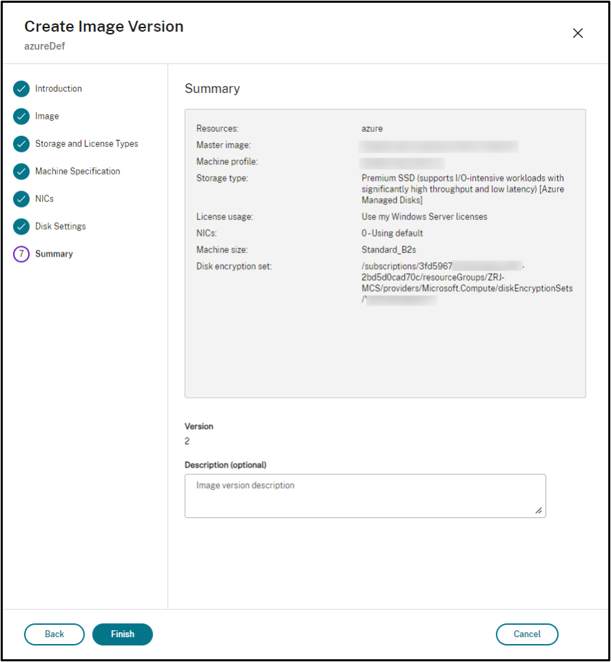Open the Image step label
611x662 pixels.
[47, 117]
